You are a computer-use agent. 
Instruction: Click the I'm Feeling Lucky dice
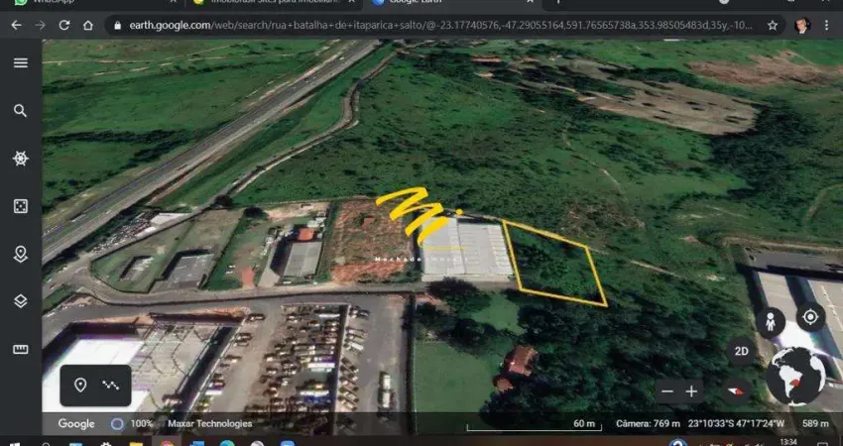click(x=21, y=206)
